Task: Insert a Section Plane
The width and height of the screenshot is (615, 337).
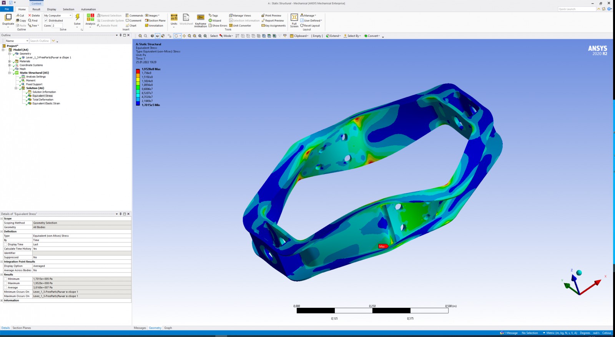Action: coord(155,21)
